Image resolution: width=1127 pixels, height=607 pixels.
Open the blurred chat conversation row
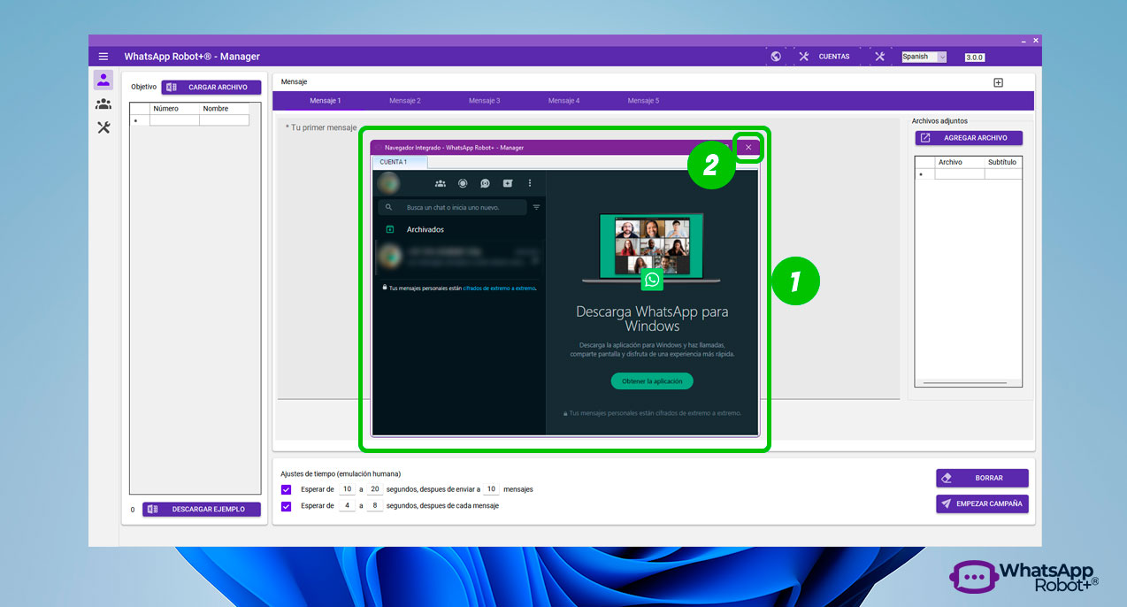coord(459,257)
